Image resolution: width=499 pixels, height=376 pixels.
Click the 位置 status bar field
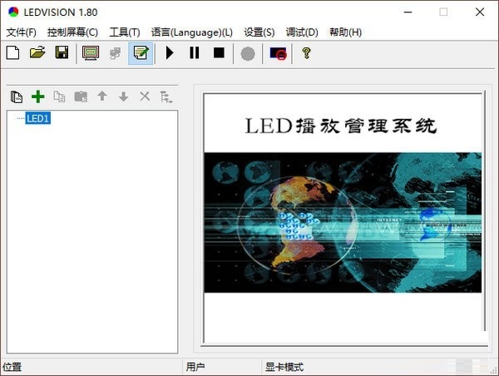click(x=91, y=367)
